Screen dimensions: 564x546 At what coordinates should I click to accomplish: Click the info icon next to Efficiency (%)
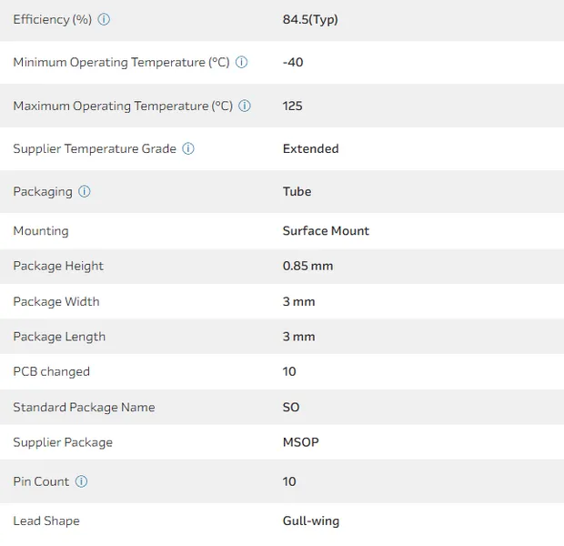104,19
